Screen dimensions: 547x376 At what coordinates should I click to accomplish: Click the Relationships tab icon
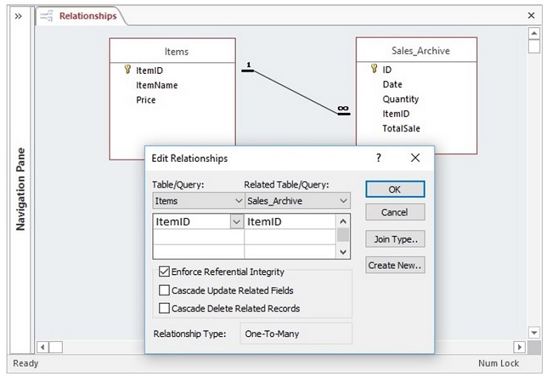click(48, 16)
